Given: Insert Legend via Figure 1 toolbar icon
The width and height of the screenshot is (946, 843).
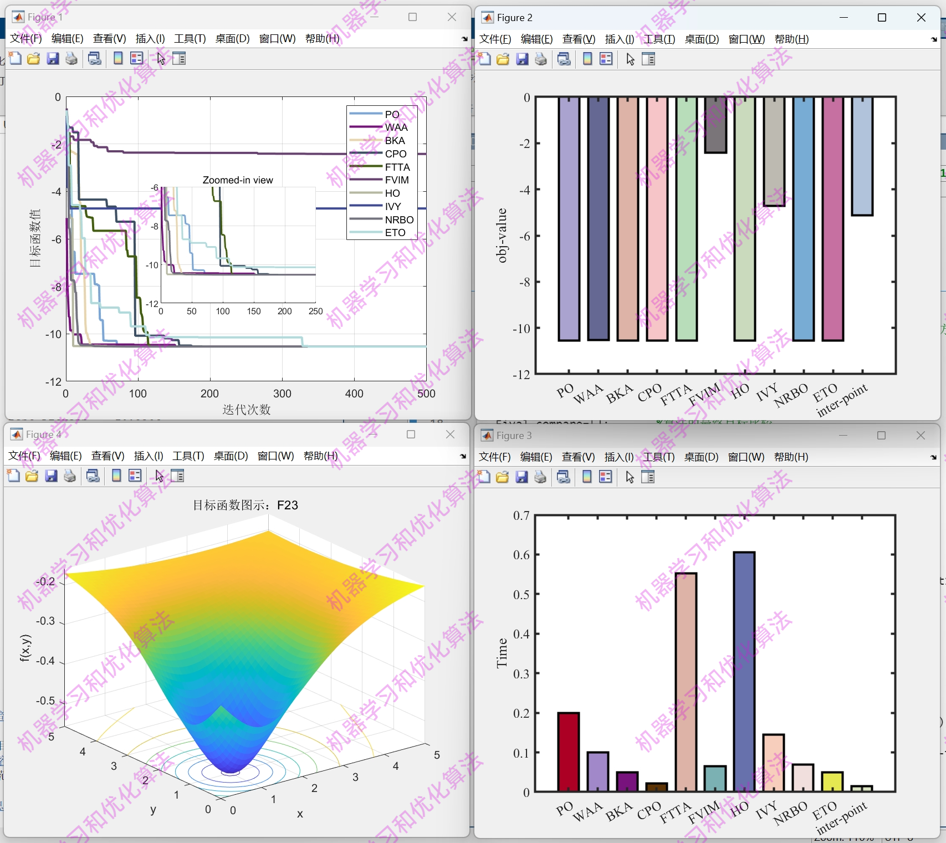Looking at the screenshot, I should tap(137, 58).
